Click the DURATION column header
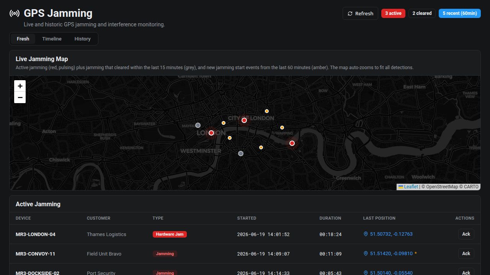This screenshot has width=490, height=275. (330, 218)
